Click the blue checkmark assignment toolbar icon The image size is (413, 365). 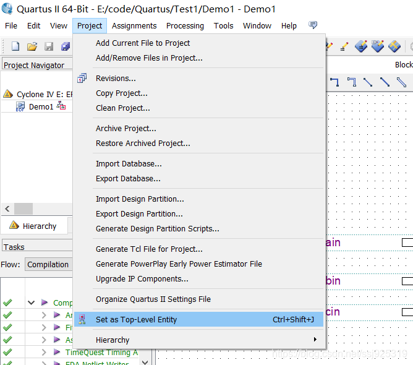(x=378, y=46)
